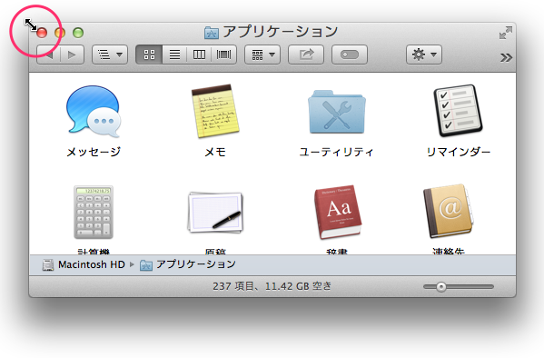The height and width of the screenshot is (358, 544).
Task: Switch to Cover Flow view
Action: (224, 55)
